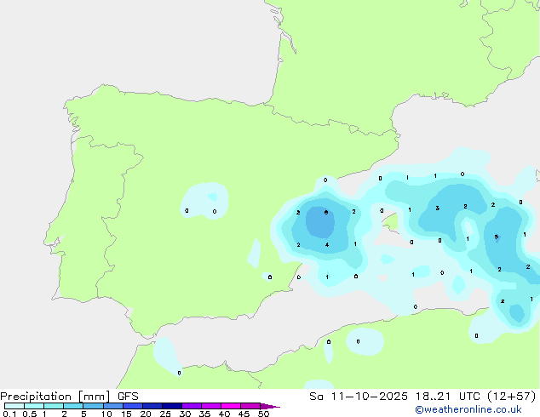Click the '35' legend scale label

coord(205,414)
